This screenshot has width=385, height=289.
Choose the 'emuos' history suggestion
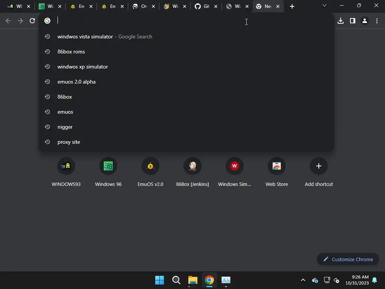(186, 112)
